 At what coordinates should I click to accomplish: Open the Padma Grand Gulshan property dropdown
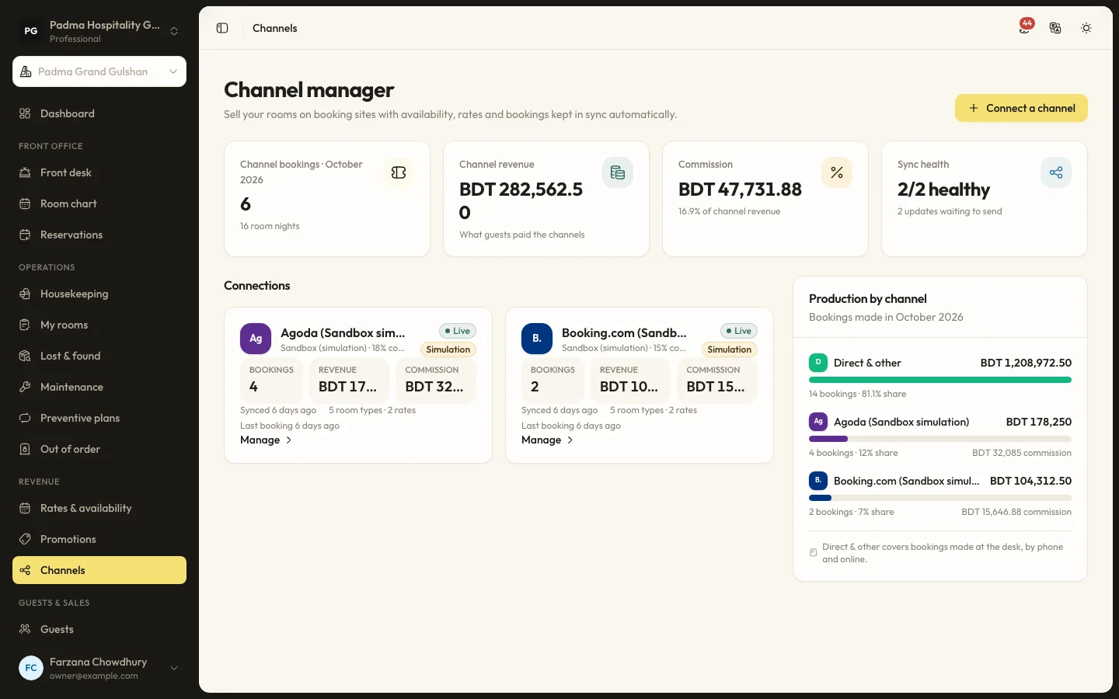pos(99,71)
